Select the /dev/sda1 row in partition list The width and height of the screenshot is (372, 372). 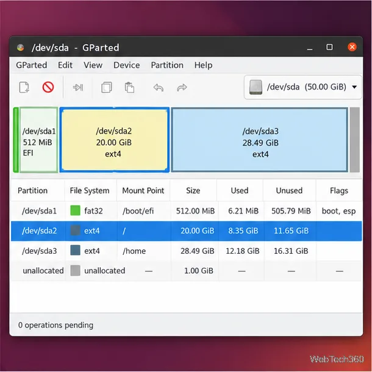(x=186, y=211)
